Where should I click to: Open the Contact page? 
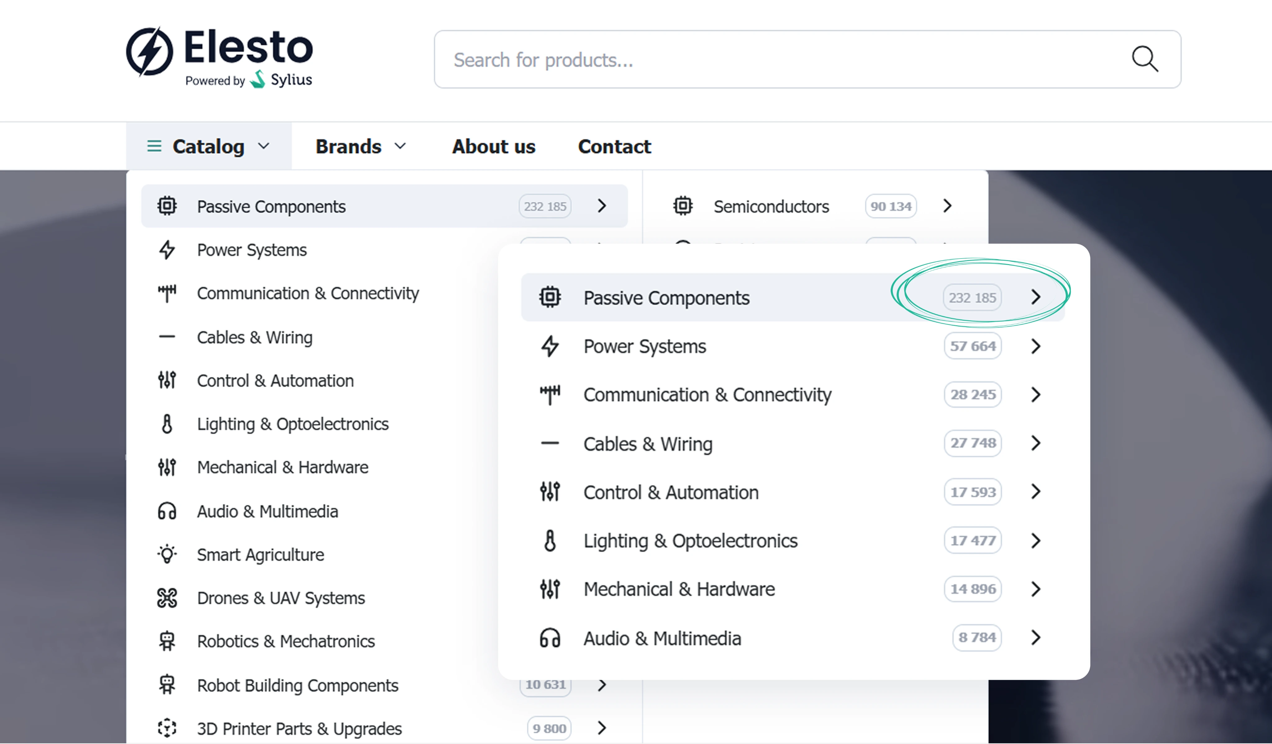[x=614, y=146]
